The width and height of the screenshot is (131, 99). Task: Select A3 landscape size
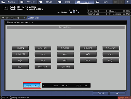point(43,54)
